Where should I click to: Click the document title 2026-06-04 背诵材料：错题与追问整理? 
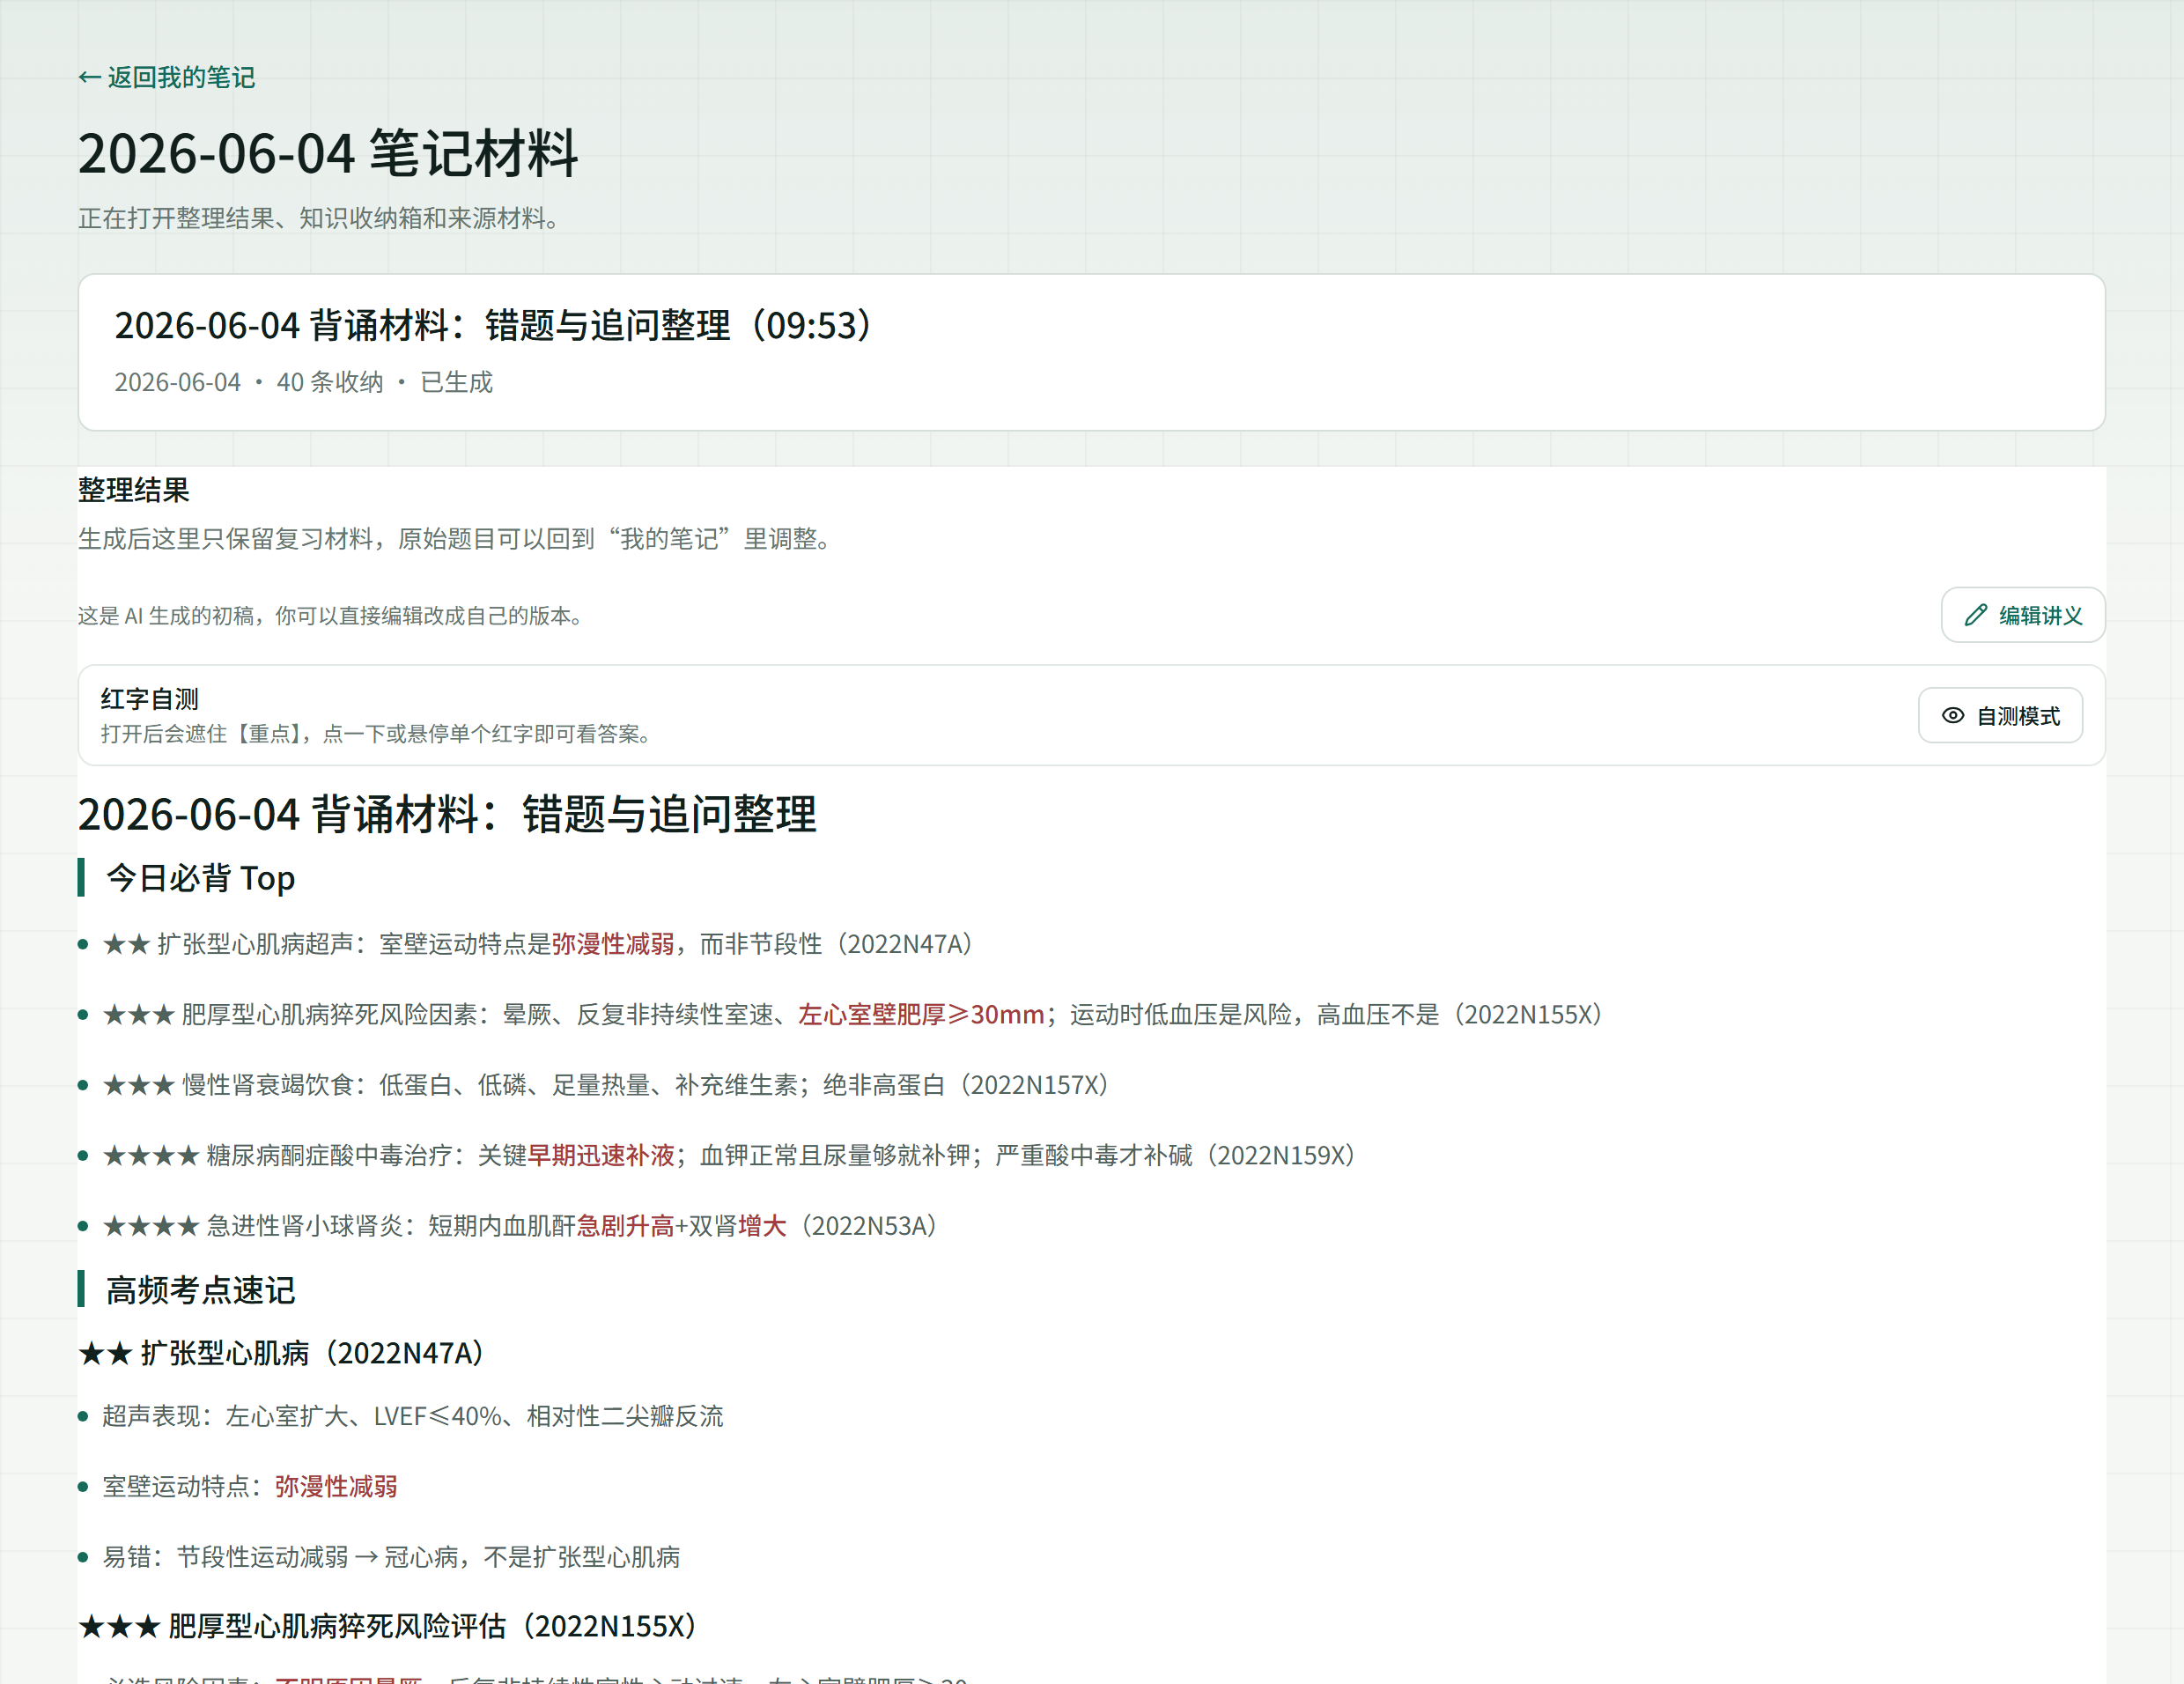(447, 814)
